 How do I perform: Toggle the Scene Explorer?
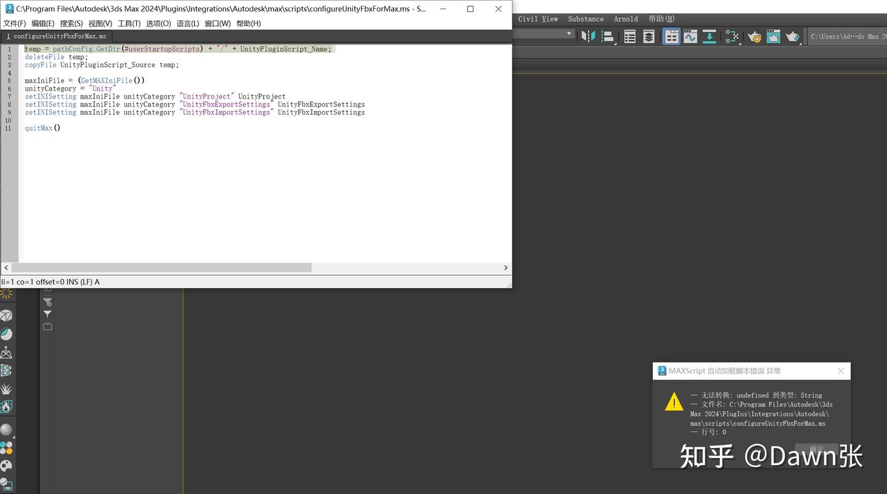(630, 36)
